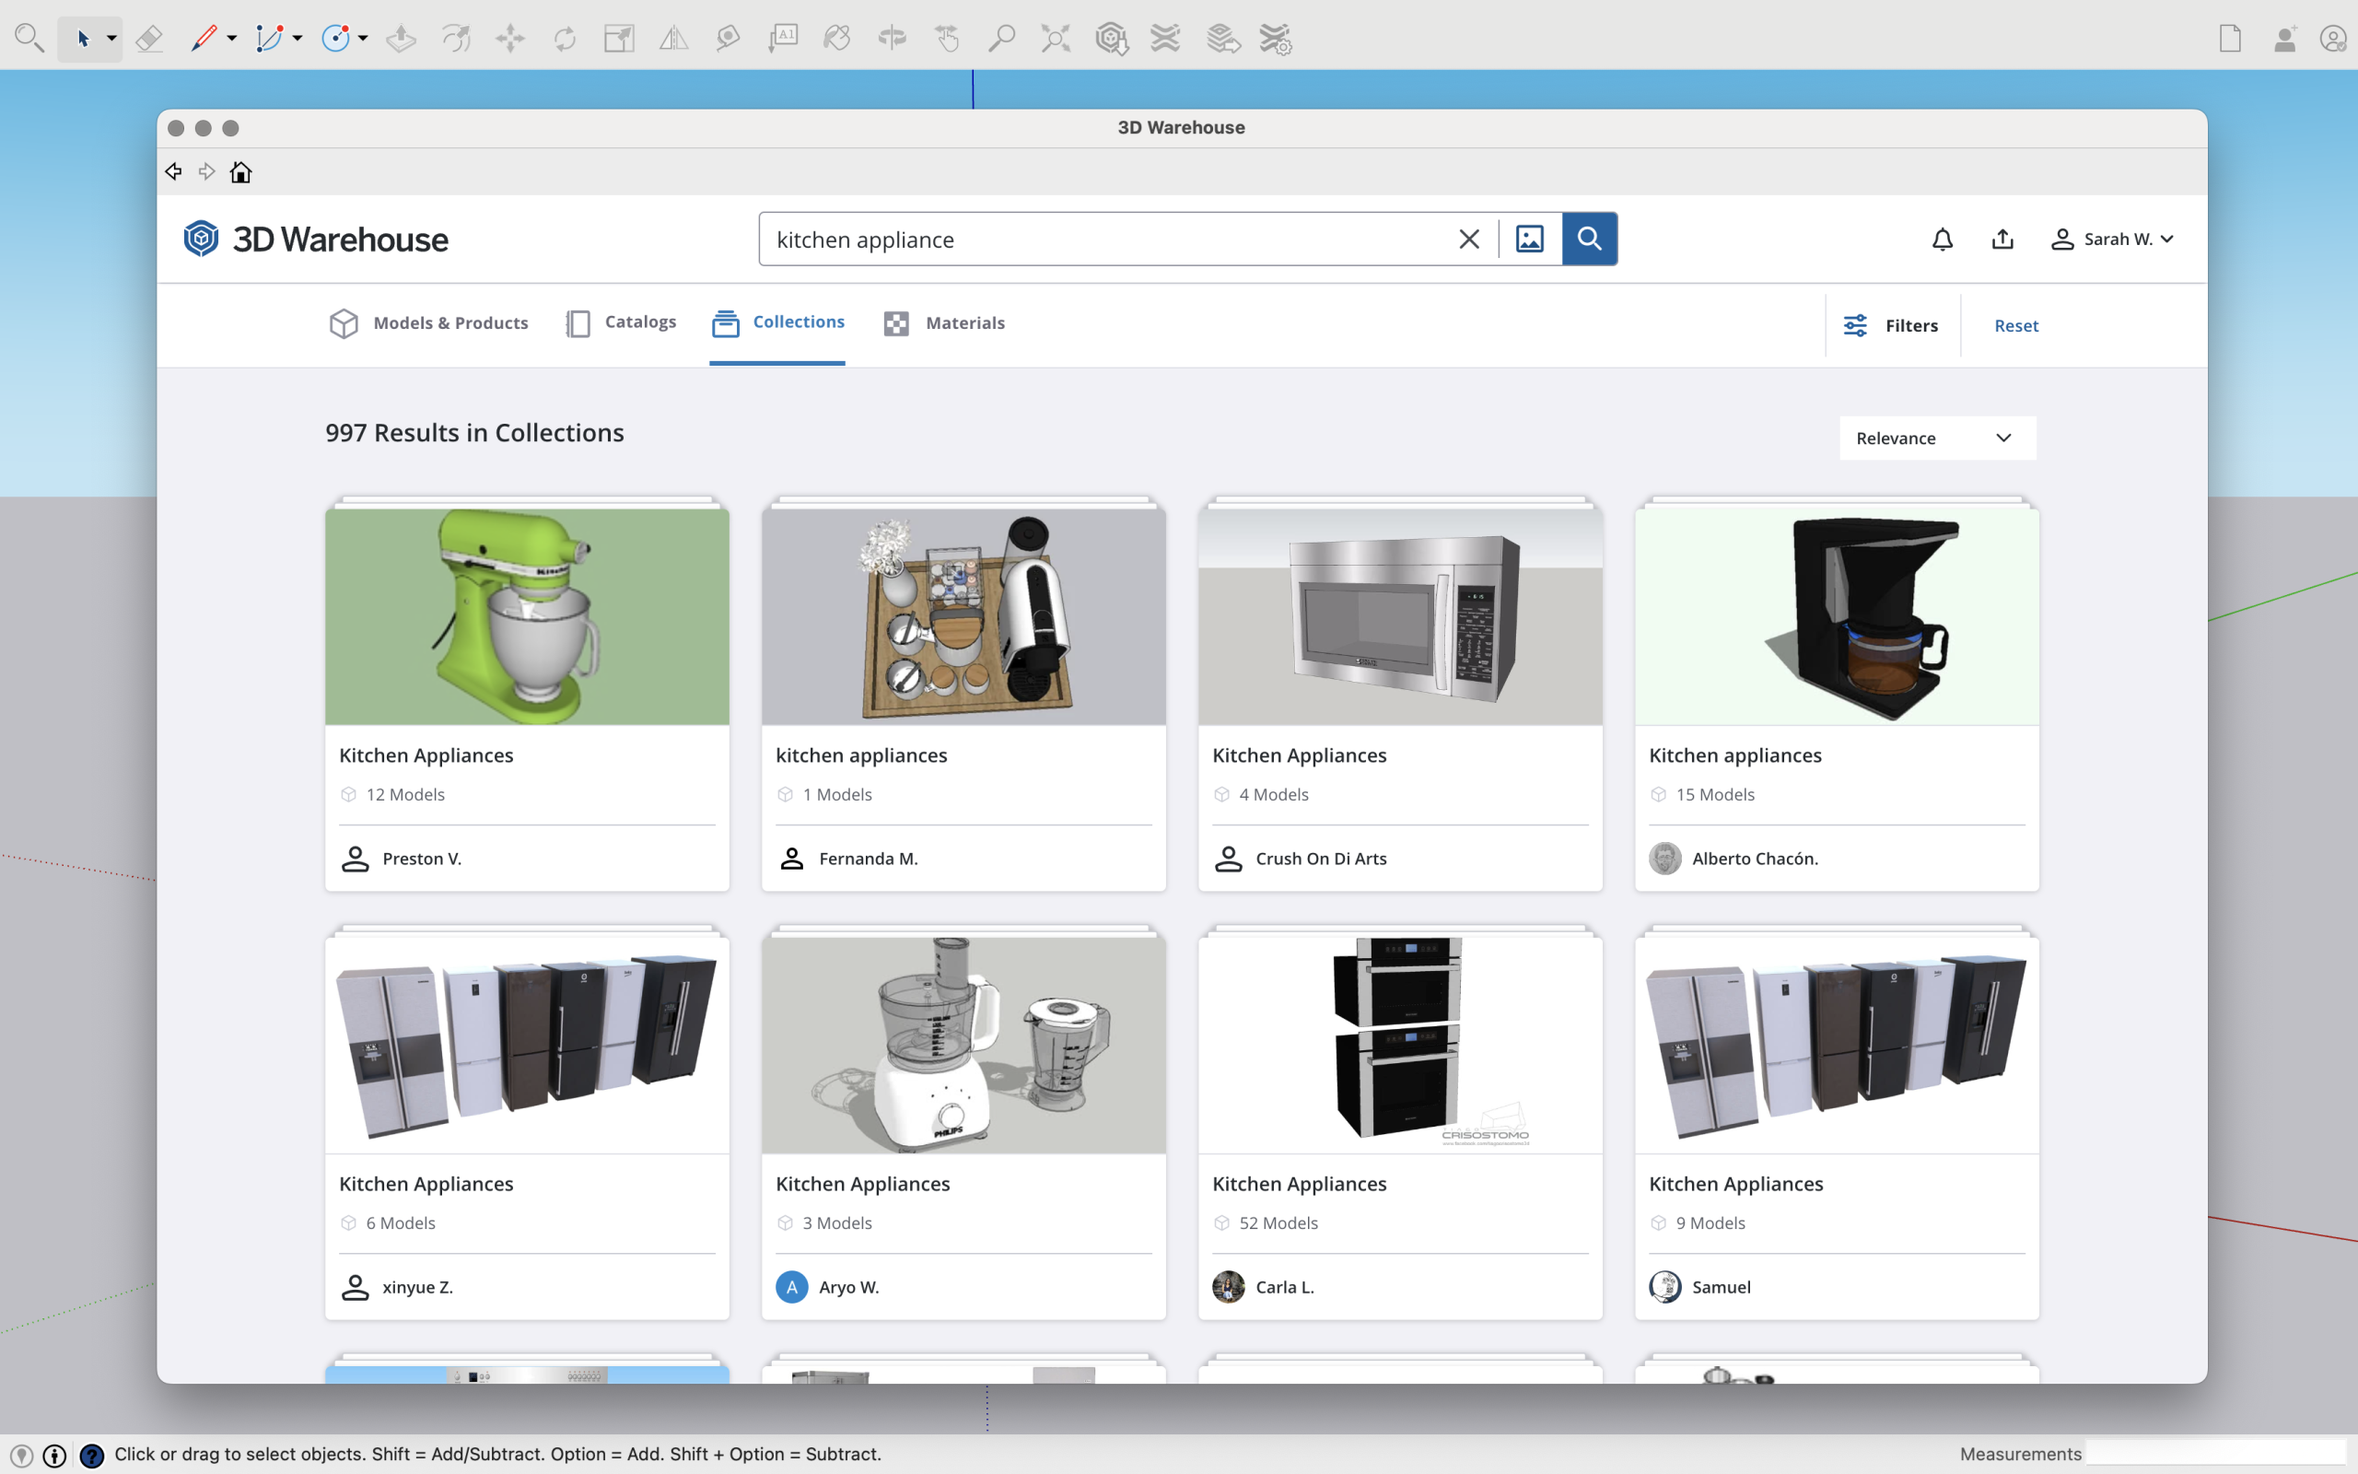Click the notifications bell icon
2358x1474 pixels.
pyautogui.click(x=1942, y=239)
